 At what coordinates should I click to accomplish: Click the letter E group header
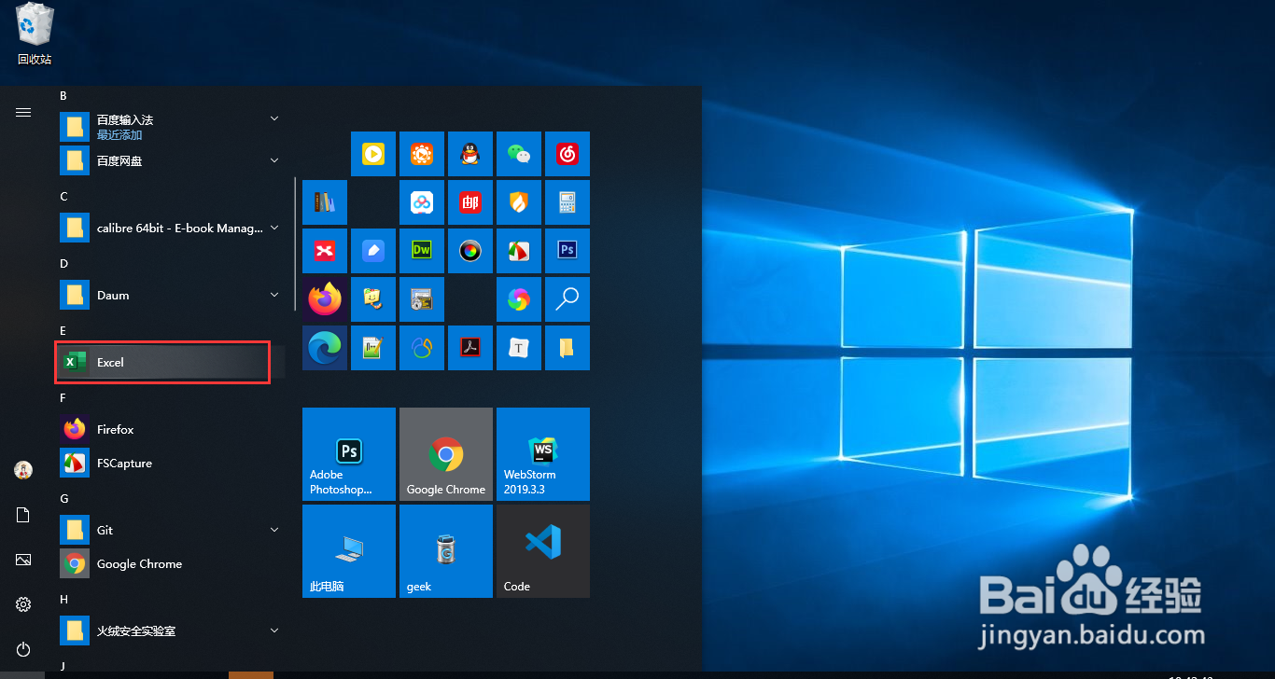(x=63, y=330)
